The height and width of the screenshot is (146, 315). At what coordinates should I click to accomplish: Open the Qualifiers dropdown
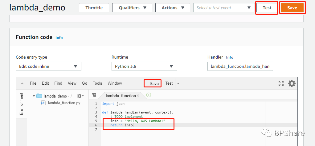point(133,8)
